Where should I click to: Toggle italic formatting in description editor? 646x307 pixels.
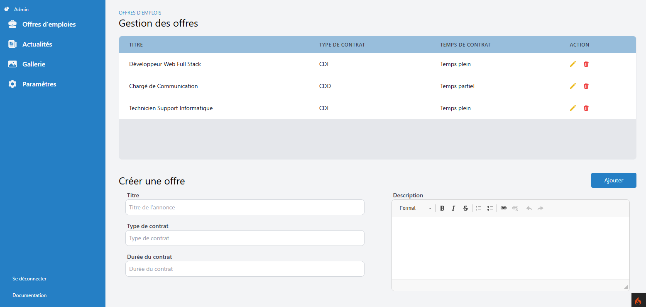click(x=453, y=208)
